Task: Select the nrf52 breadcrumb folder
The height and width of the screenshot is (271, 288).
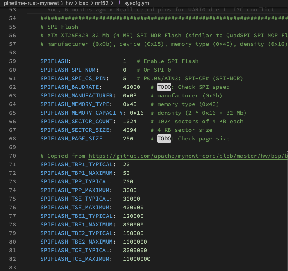Action: tap(102, 3)
